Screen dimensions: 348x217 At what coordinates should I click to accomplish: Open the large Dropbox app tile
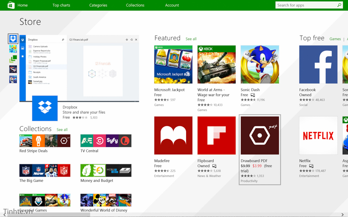click(x=45, y=108)
